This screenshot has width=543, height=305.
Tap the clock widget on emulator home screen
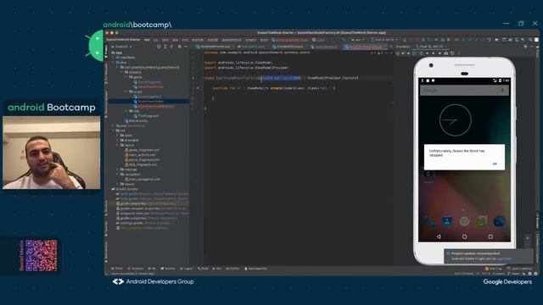455,120
